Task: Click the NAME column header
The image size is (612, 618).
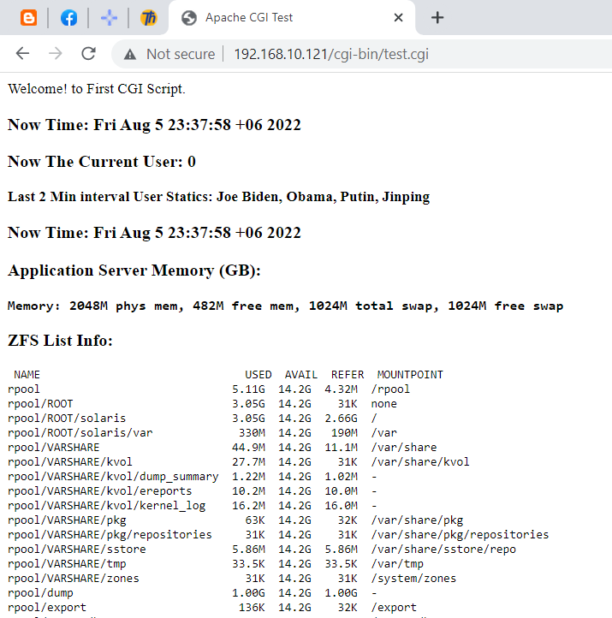Action: (27, 374)
